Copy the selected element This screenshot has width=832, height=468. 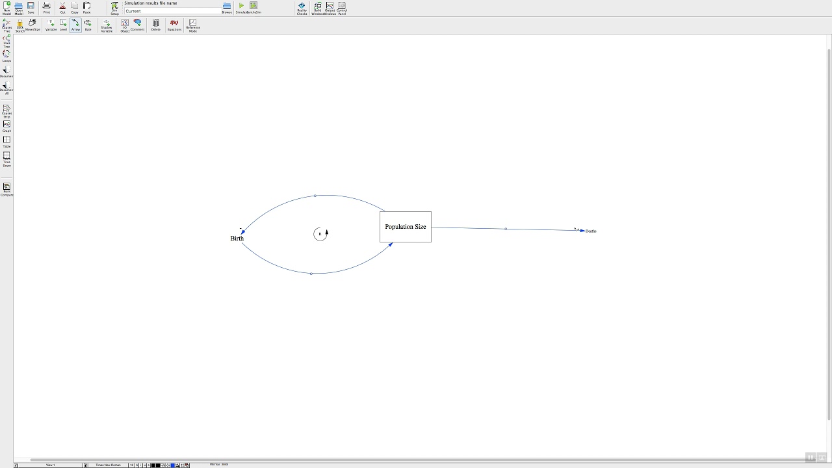pos(75,8)
